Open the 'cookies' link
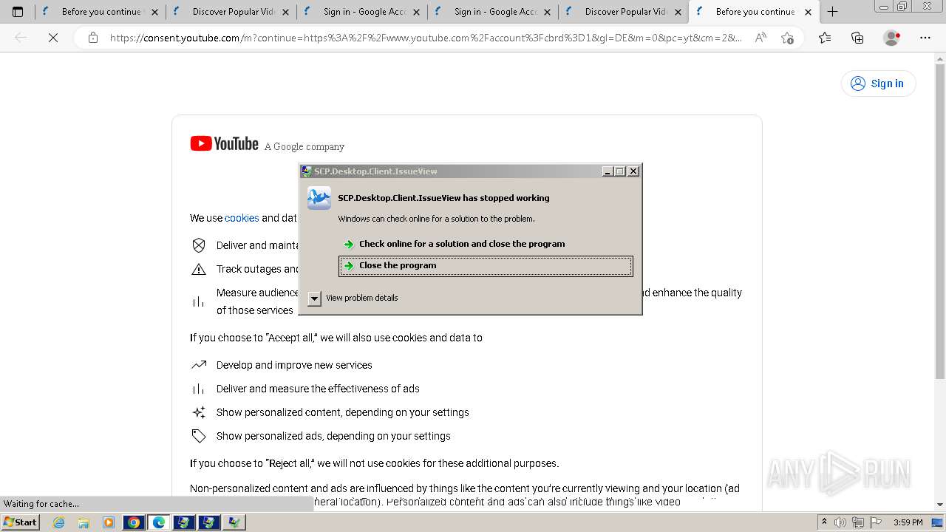946x532 pixels. [x=242, y=218]
